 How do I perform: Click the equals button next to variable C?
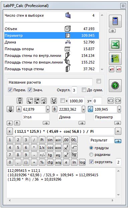tap(119, 109)
